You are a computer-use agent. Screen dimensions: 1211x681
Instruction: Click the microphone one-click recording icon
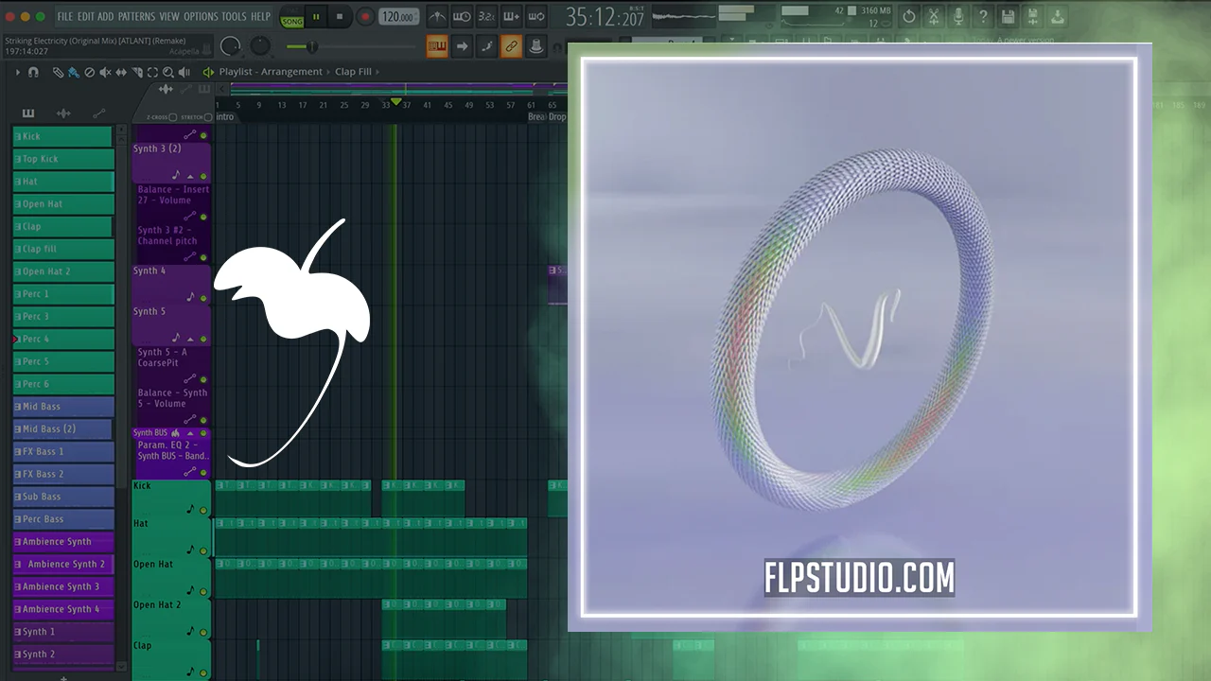958,17
